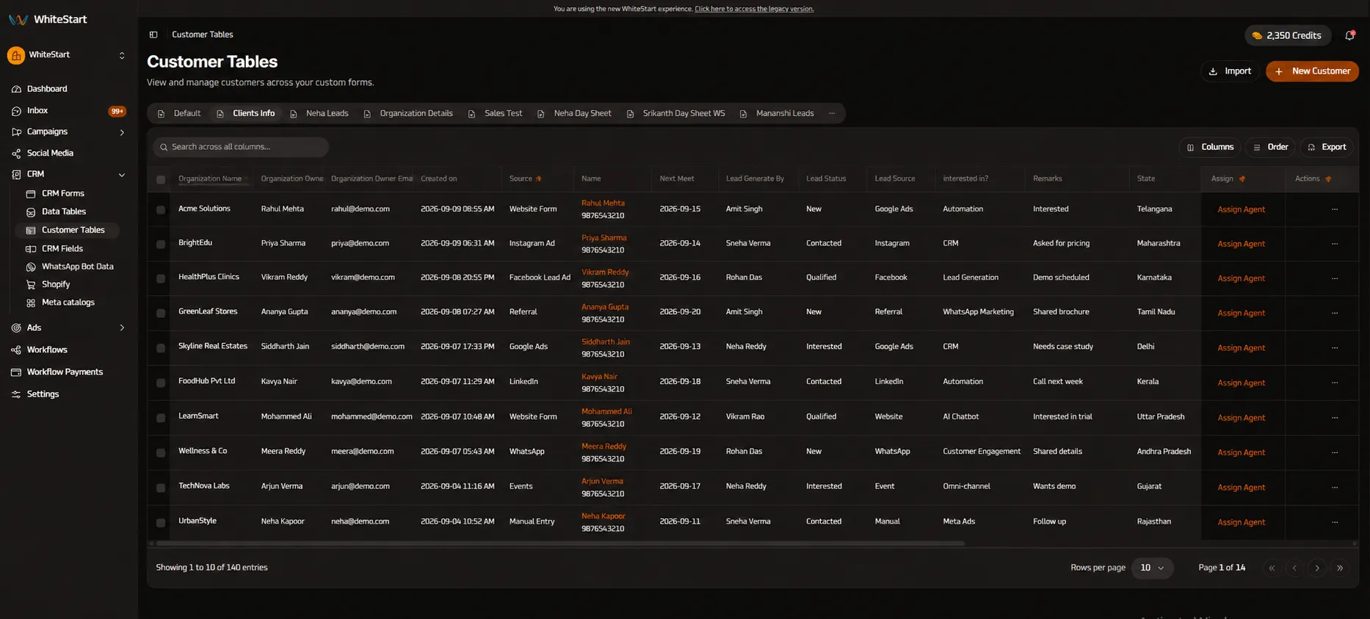Select the TechNova Labs row checkbox
Screen dimensions: 1370x619
pos(161,488)
